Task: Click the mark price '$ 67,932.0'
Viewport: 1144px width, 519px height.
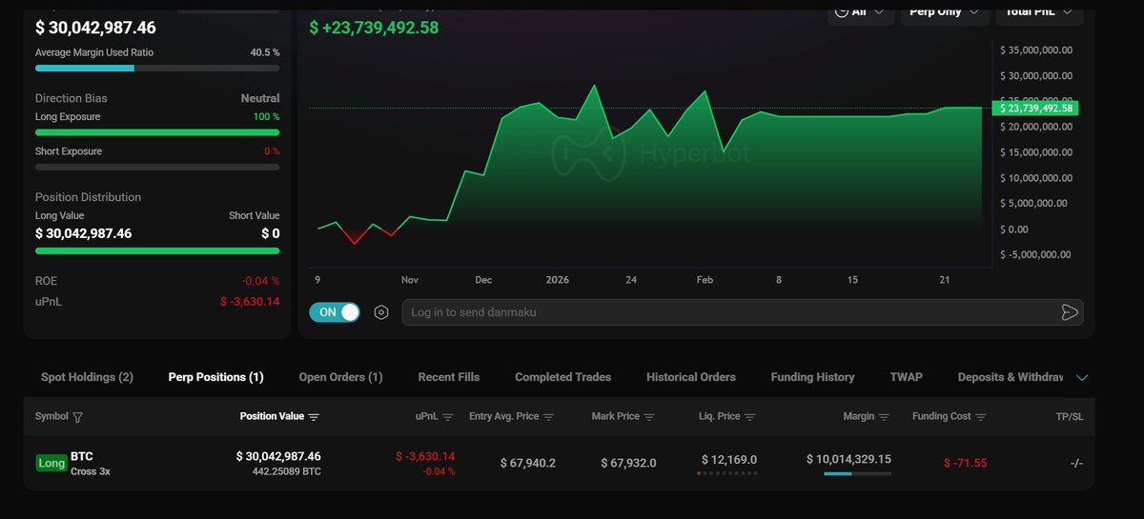Action: [x=628, y=463]
